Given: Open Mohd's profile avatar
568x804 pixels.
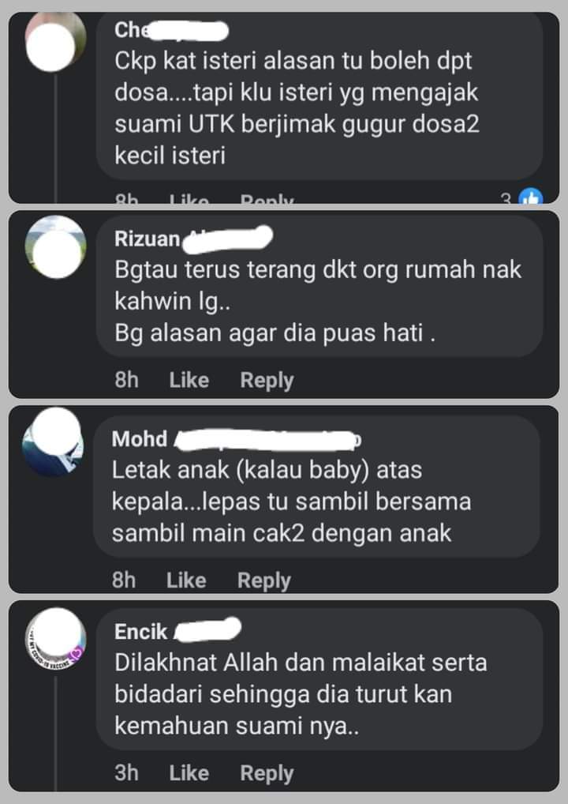Looking at the screenshot, I should 53,442.
